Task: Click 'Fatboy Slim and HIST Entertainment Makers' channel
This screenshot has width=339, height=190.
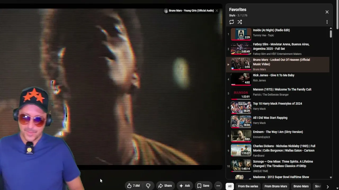Action: coord(277,54)
